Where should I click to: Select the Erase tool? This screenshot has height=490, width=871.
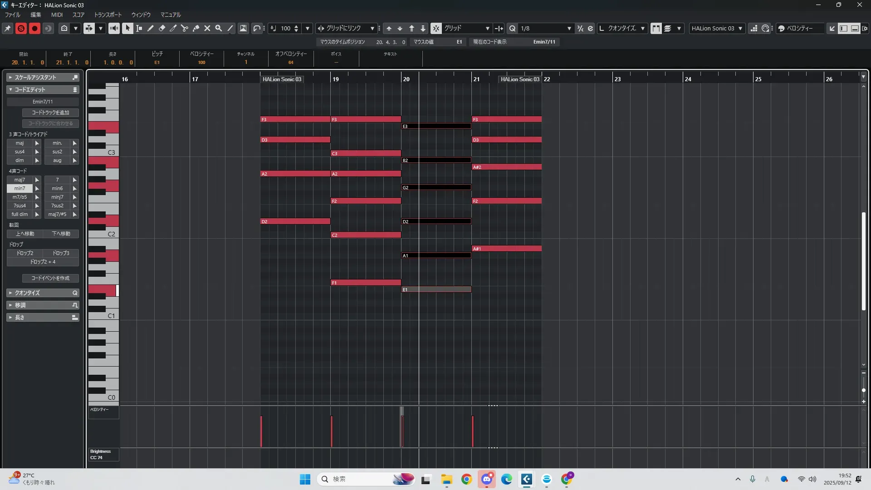pyautogui.click(x=162, y=28)
